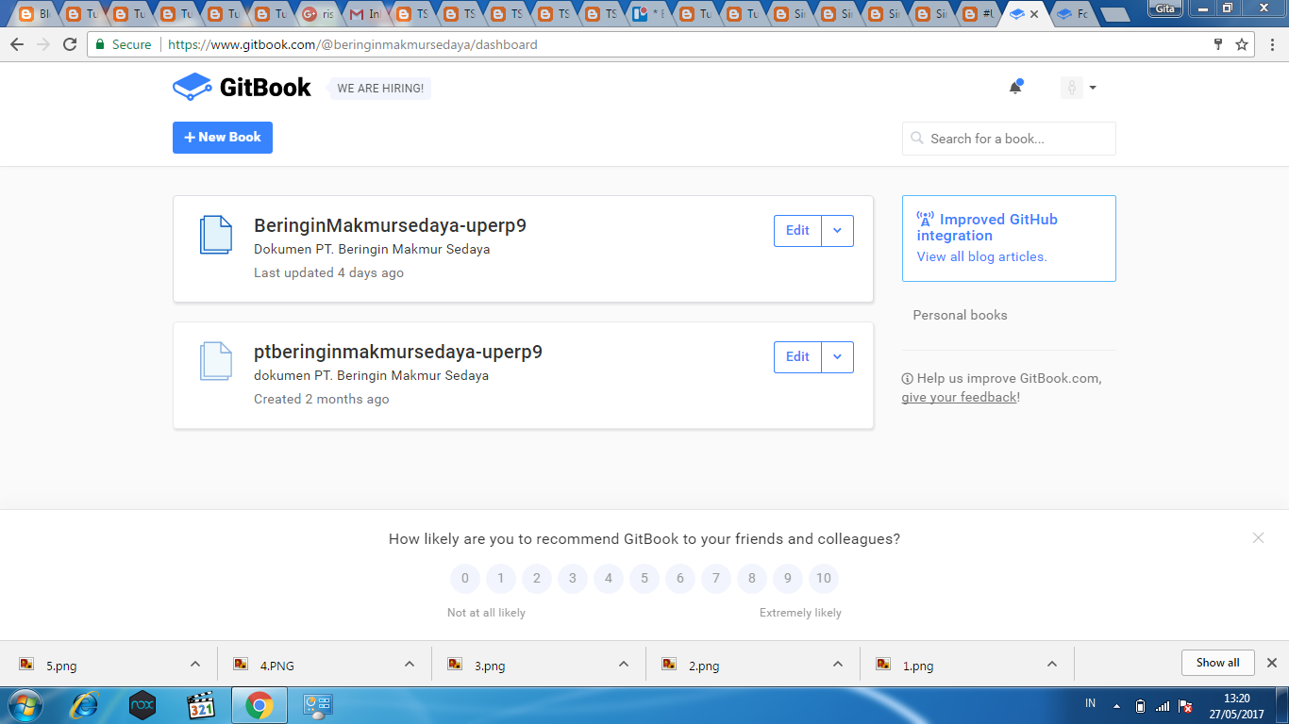The width and height of the screenshot is (1289, 724).
Task: Open View all blog articles link
Action: coord(982,256)
